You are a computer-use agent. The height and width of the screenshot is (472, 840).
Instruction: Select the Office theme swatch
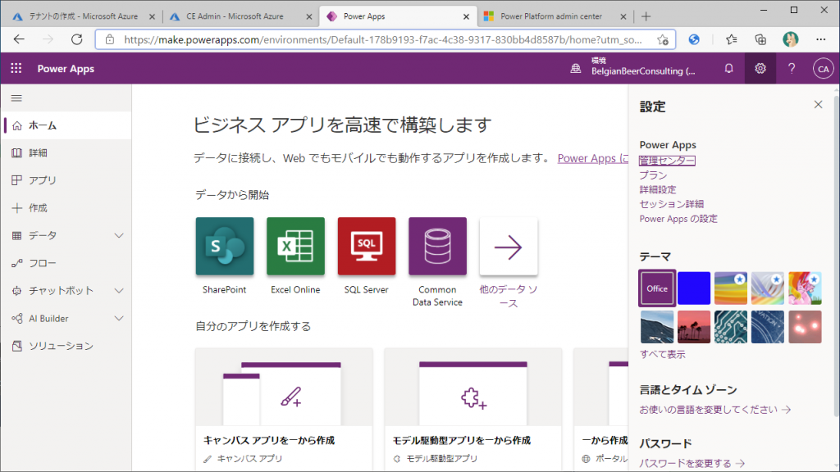(x=657, y=288)
